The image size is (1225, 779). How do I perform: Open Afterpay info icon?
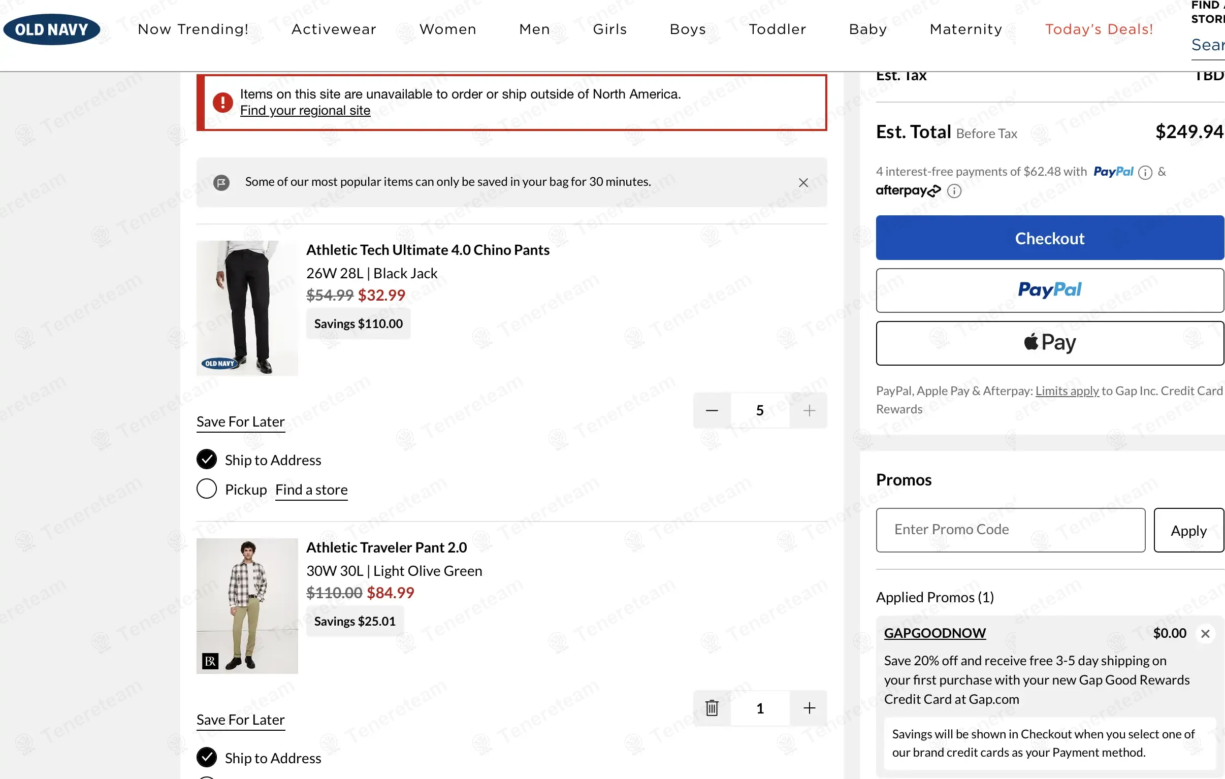[954, 191]
